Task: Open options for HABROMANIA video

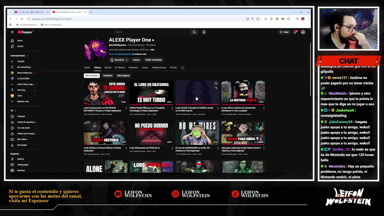Action: click(x=218, y=148)
